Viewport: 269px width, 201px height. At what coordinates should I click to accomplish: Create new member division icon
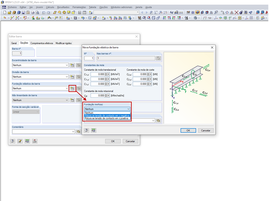(x=72, y=77)
